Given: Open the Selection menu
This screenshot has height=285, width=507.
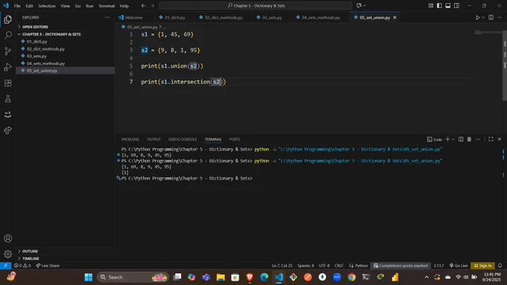Looking at the screenshot, I should click(x=47, y=6).
